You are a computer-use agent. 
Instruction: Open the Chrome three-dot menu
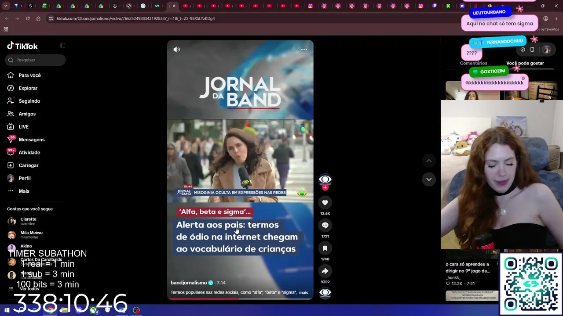point(556,18)
